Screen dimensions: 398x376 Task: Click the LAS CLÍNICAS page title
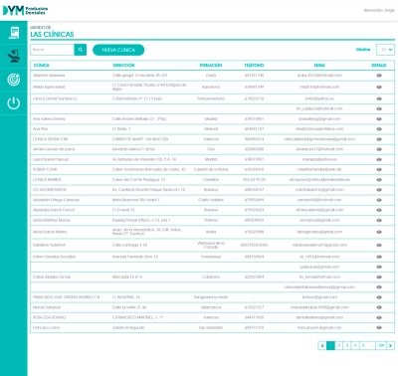pyautogui.click(x=52, y=34)
